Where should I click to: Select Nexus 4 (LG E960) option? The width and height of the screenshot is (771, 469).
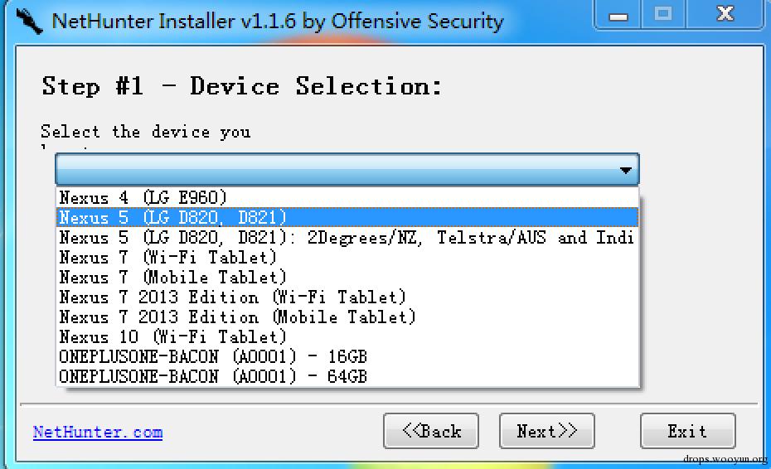point(347,198)
